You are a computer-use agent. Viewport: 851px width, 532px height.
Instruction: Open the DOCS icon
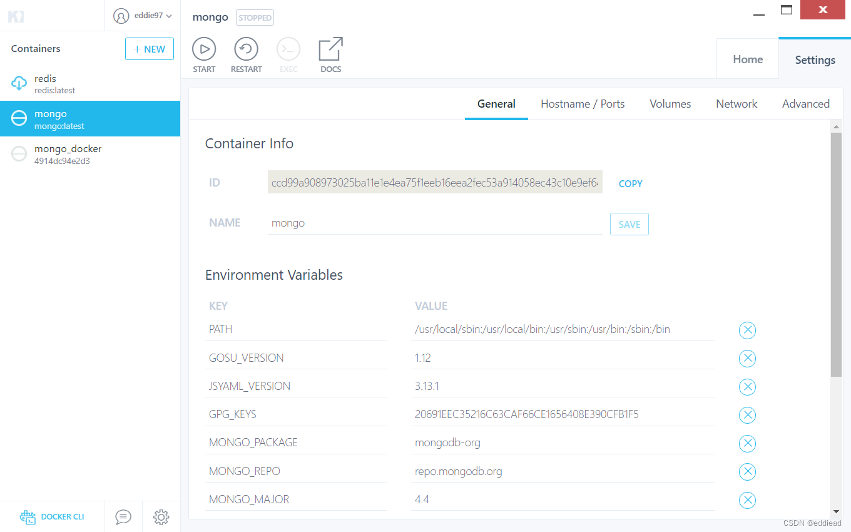coord(331,55)
